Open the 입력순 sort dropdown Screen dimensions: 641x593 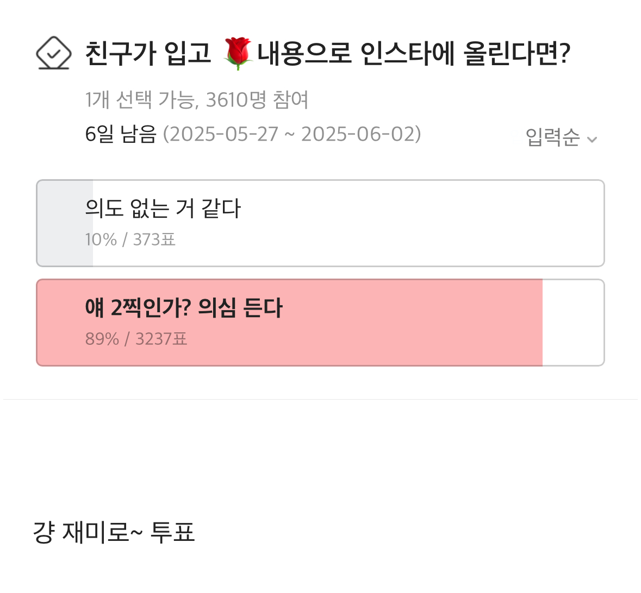tap(561, 137)
